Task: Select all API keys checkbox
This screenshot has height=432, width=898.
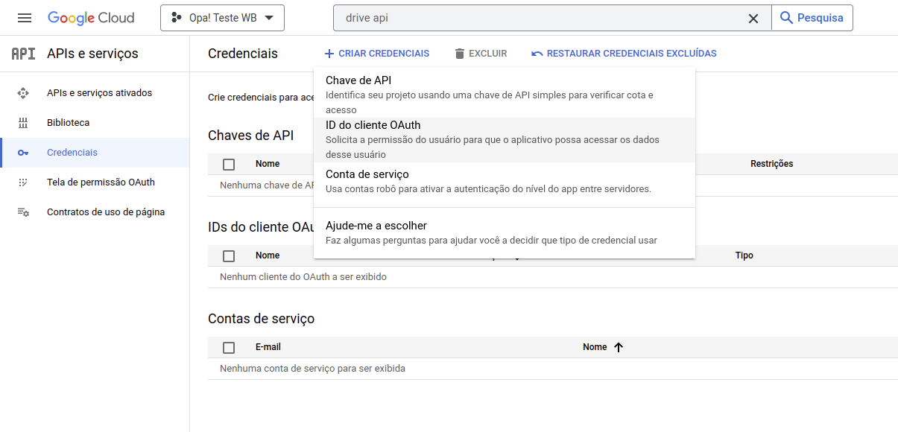Action: (229, 164)
